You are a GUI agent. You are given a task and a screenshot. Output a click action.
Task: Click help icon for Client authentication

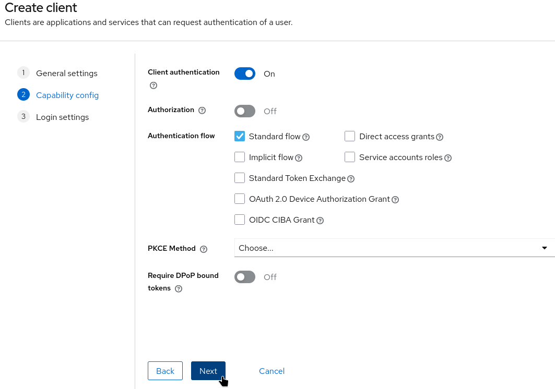click(153, 86)
